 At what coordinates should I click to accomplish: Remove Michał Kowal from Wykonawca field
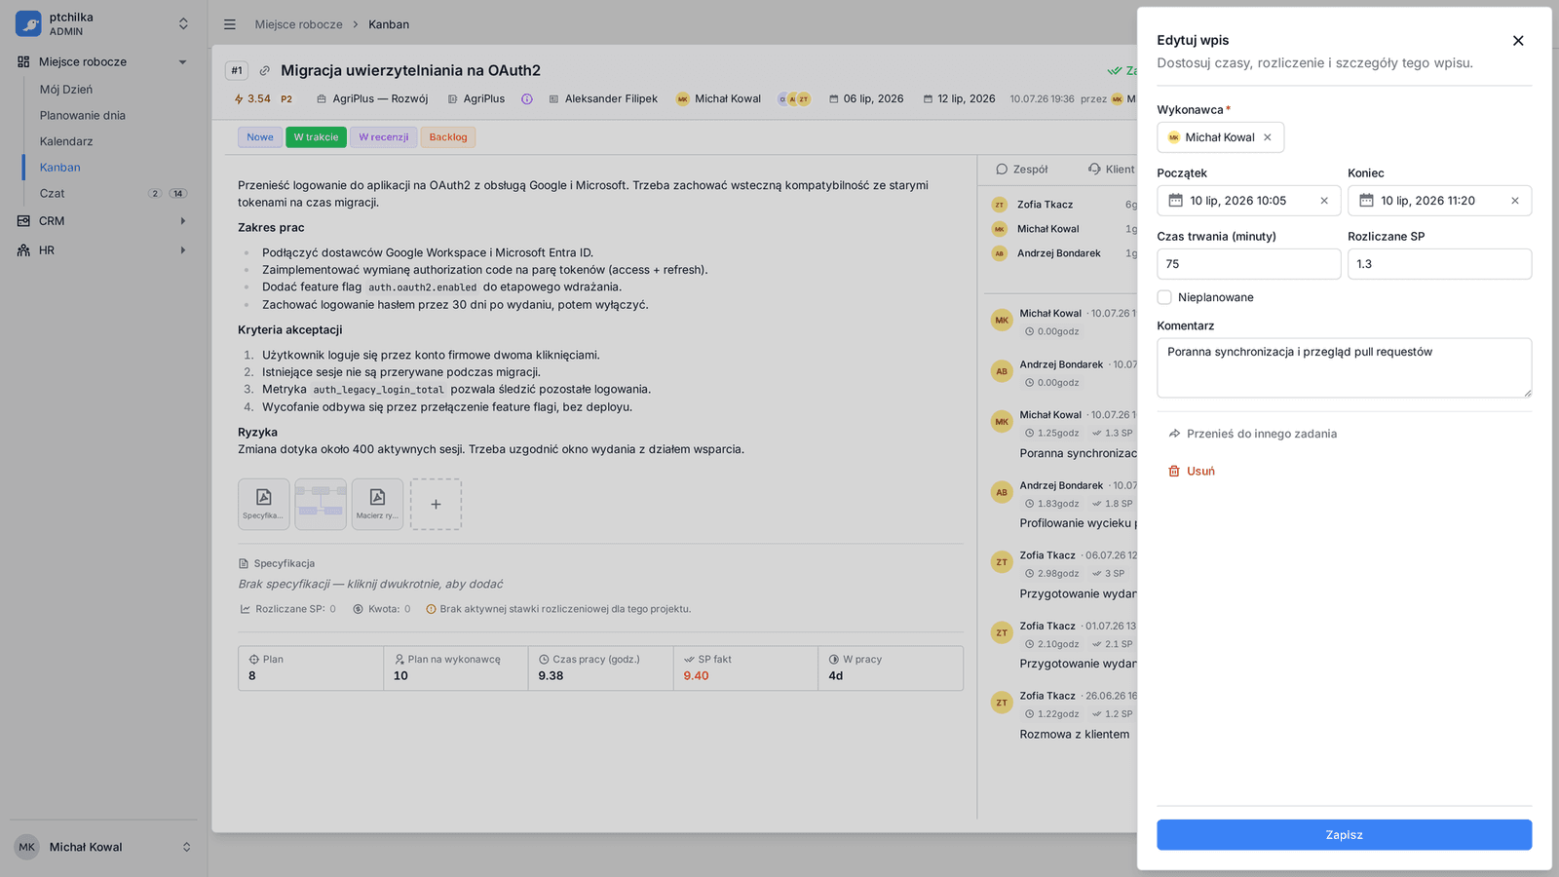point(1268,137)
